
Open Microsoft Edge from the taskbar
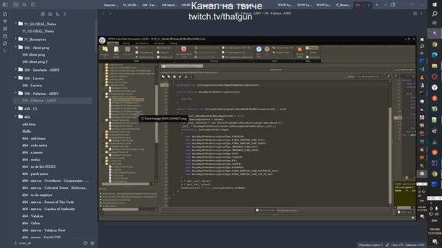(434, 55)
